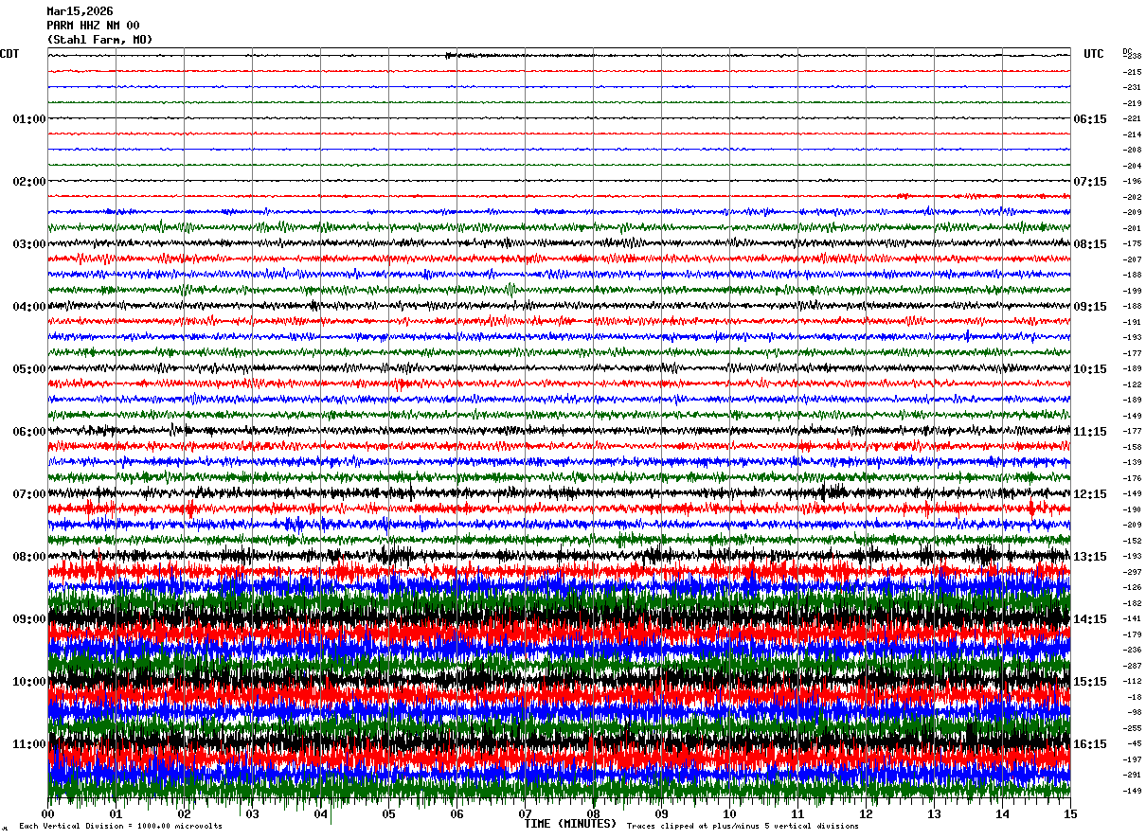Image resolution: width=1146 pixels, height=839 pixels.
Task: Click the minute tick label 15 on the bottom axis
Action: pyautogui.click(x=1070, y=813)
